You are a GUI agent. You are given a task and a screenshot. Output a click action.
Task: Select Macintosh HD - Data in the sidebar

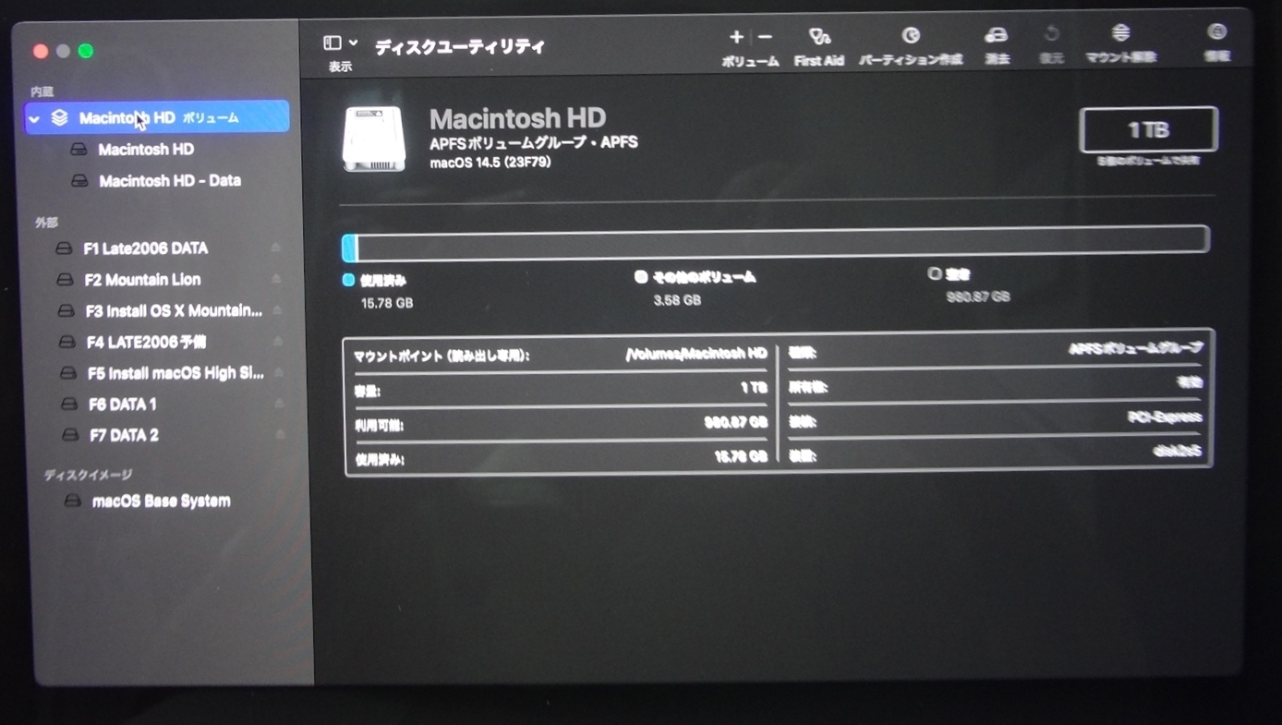(169, 181)
